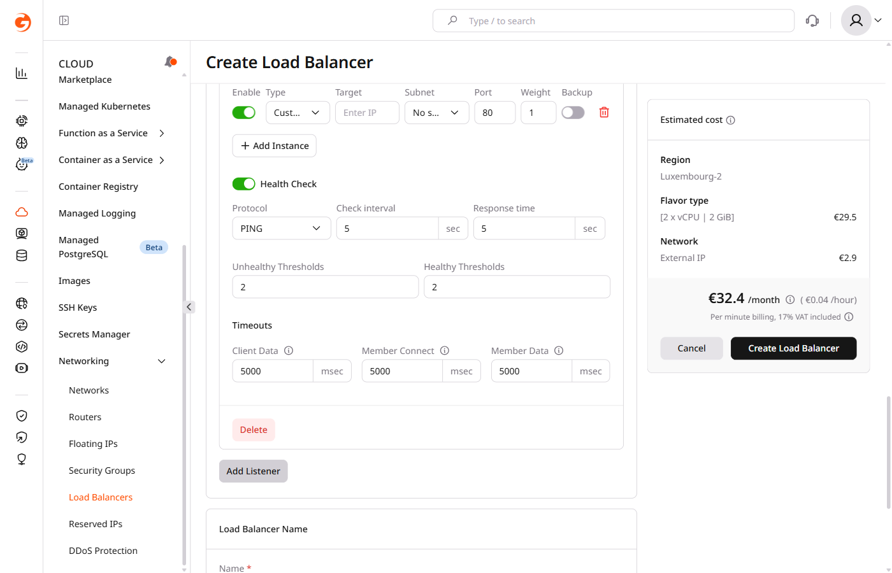
Task: Go to Container Registry
Action: pyautogui.click(x=98, y=187)
